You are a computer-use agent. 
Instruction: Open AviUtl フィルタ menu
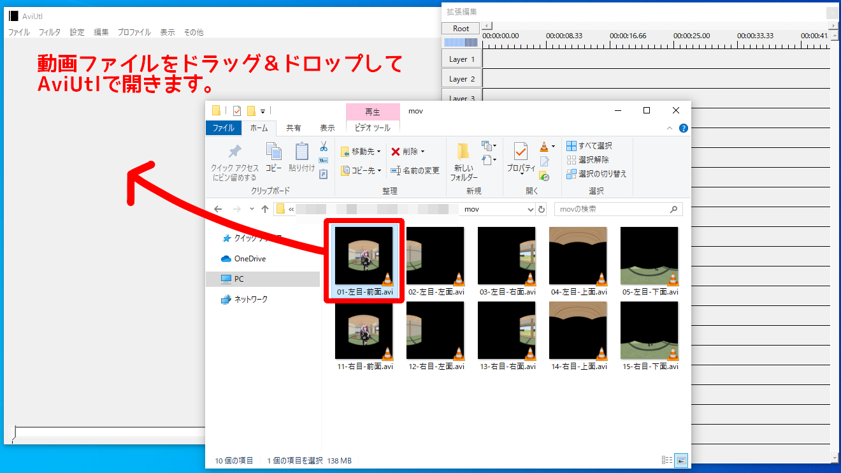50,32
